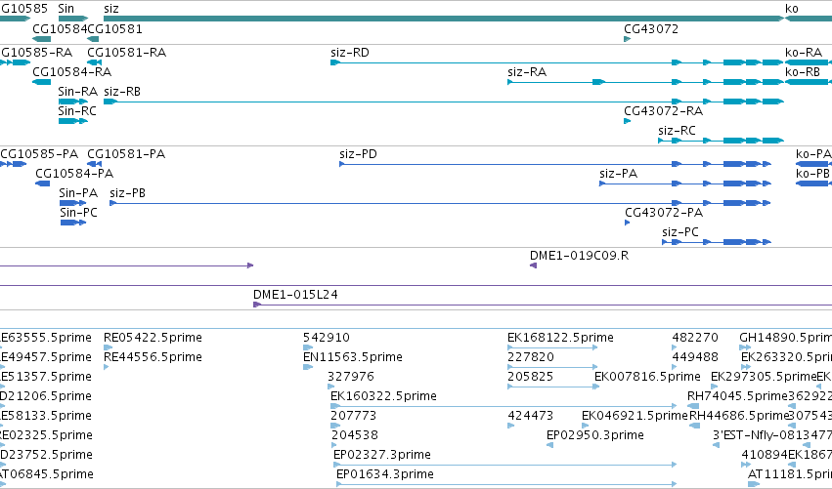Image resolution: width=832 pixels, height=489 pixels.
Task: Click the ko gene label
Action: (792, 9)
